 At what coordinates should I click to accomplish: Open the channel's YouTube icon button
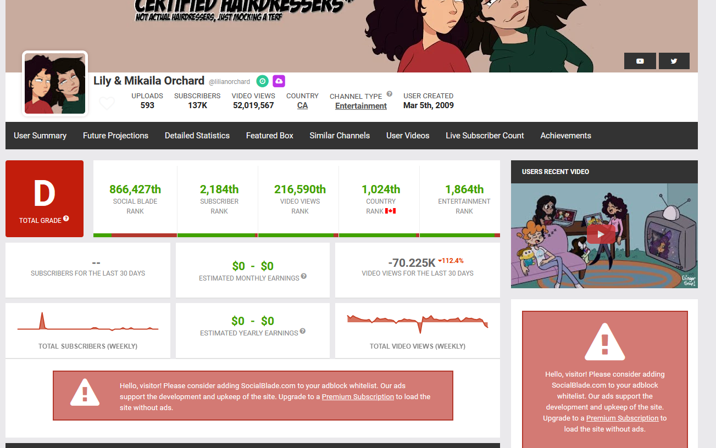pos(640,61)
